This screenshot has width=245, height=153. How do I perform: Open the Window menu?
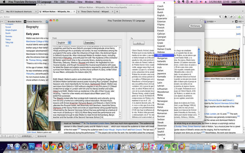tap(89, 2)
